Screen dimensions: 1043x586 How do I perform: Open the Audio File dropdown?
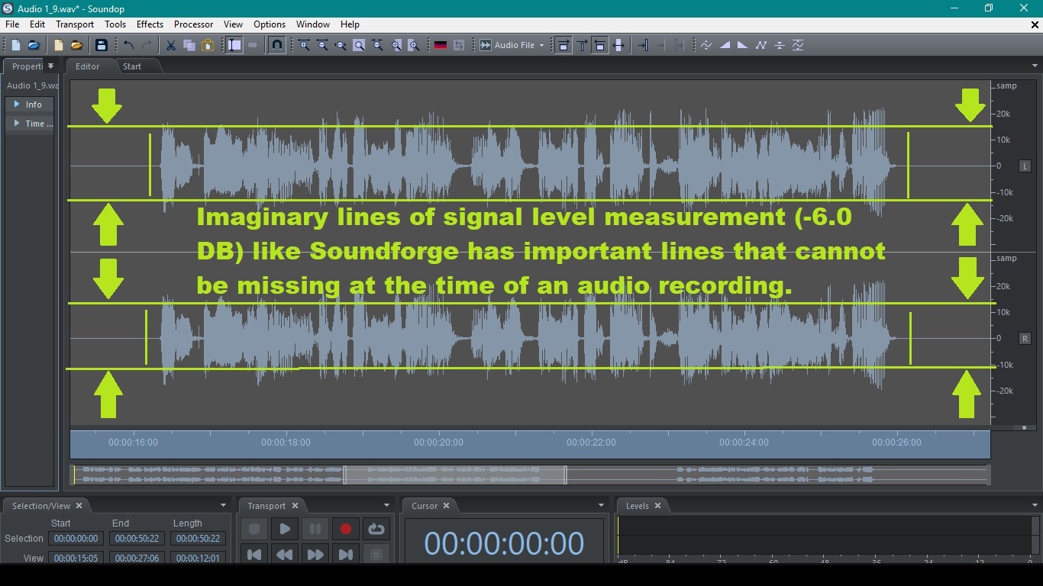[x=512, y=45]
